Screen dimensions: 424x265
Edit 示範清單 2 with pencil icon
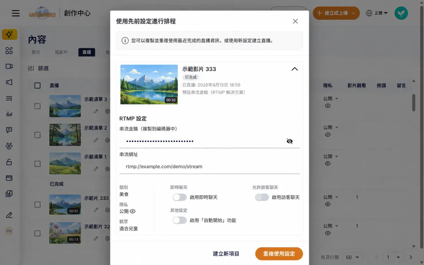click(96, 140)
